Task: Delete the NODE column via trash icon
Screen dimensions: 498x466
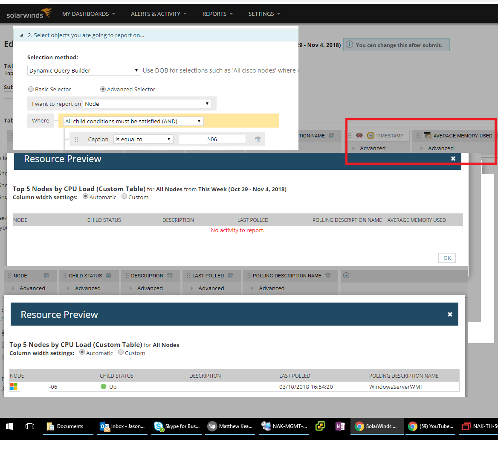Action: tap(46, 276)
